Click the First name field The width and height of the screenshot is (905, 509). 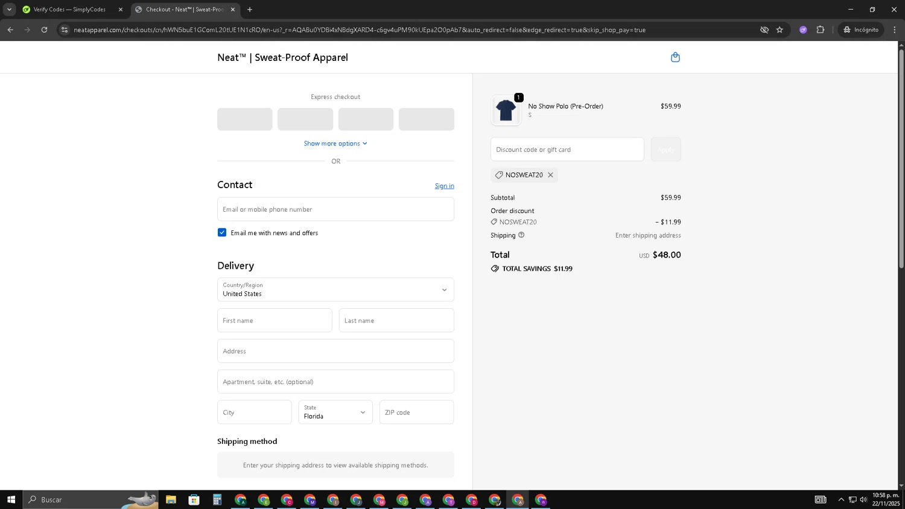tap(275, 320)
